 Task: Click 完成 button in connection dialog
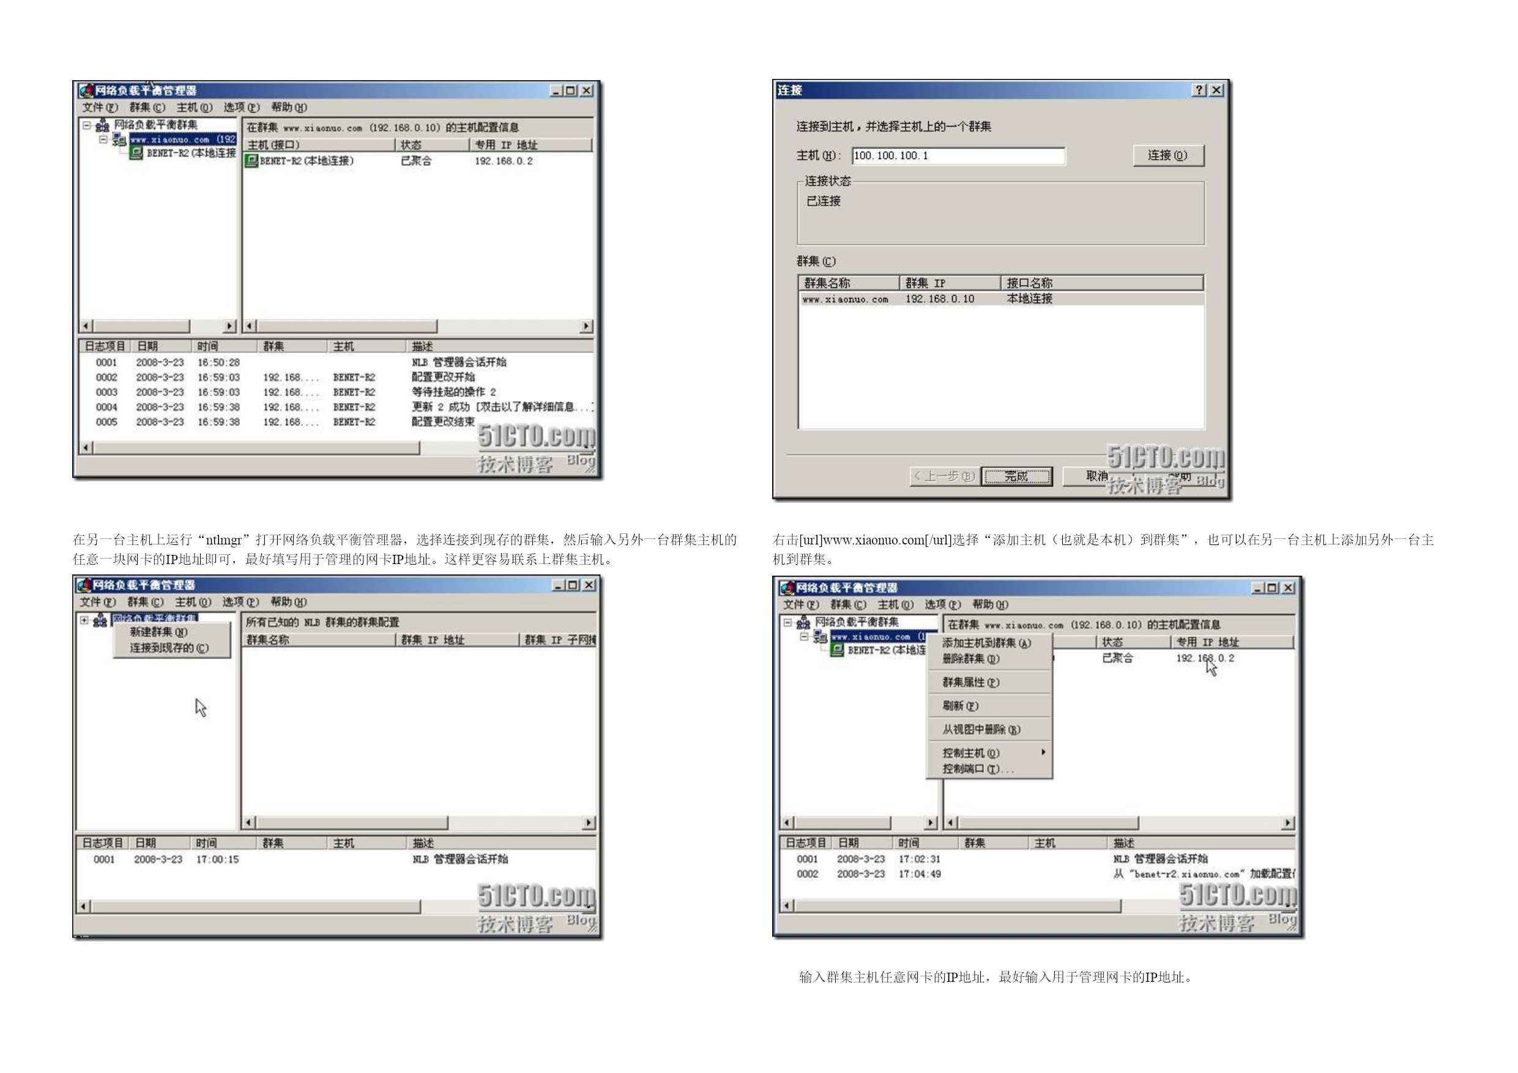[1016, 476]
